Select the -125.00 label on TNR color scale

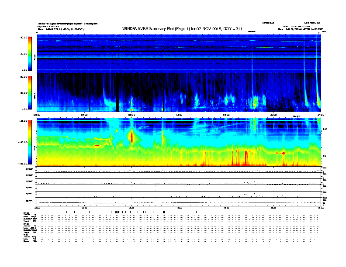click(x=23, y=121)
